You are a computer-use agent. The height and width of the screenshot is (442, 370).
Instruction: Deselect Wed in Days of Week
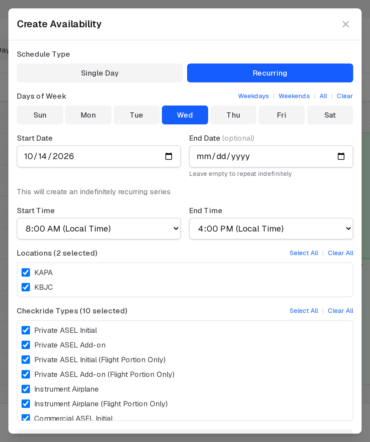[185, 115]
